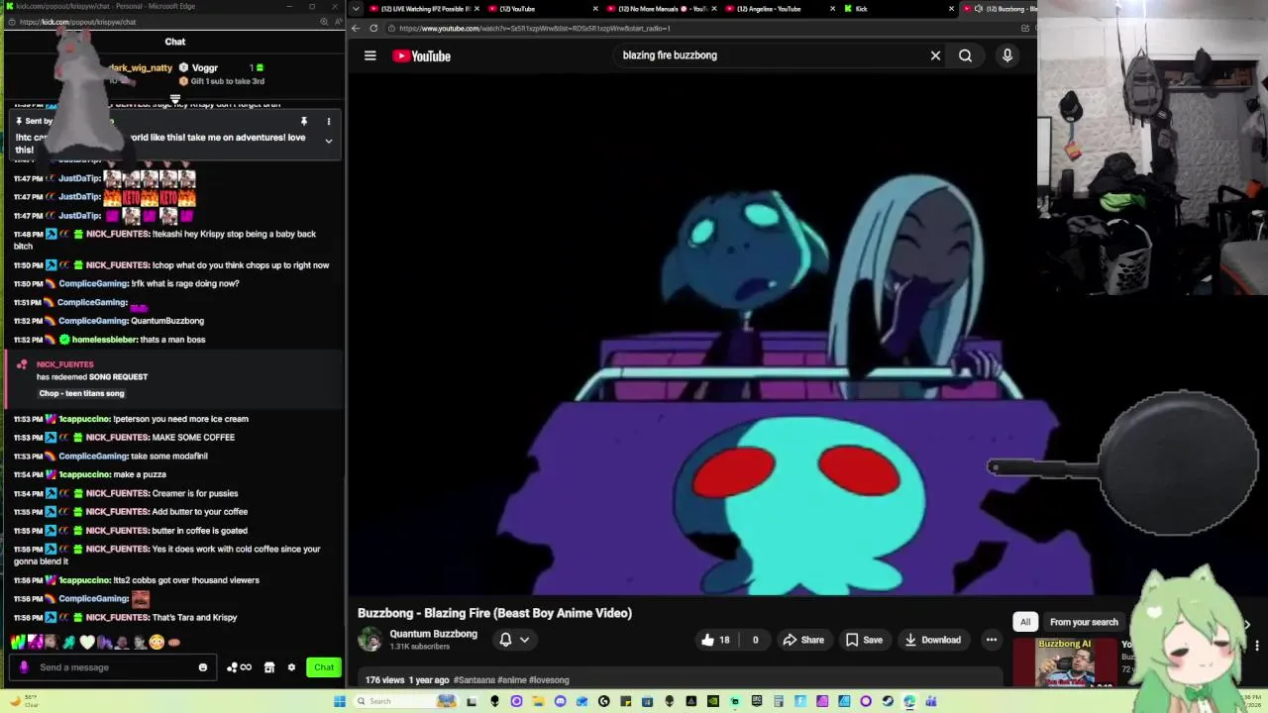
Task: Start voice search with microphone icon
Action: 1007,55
